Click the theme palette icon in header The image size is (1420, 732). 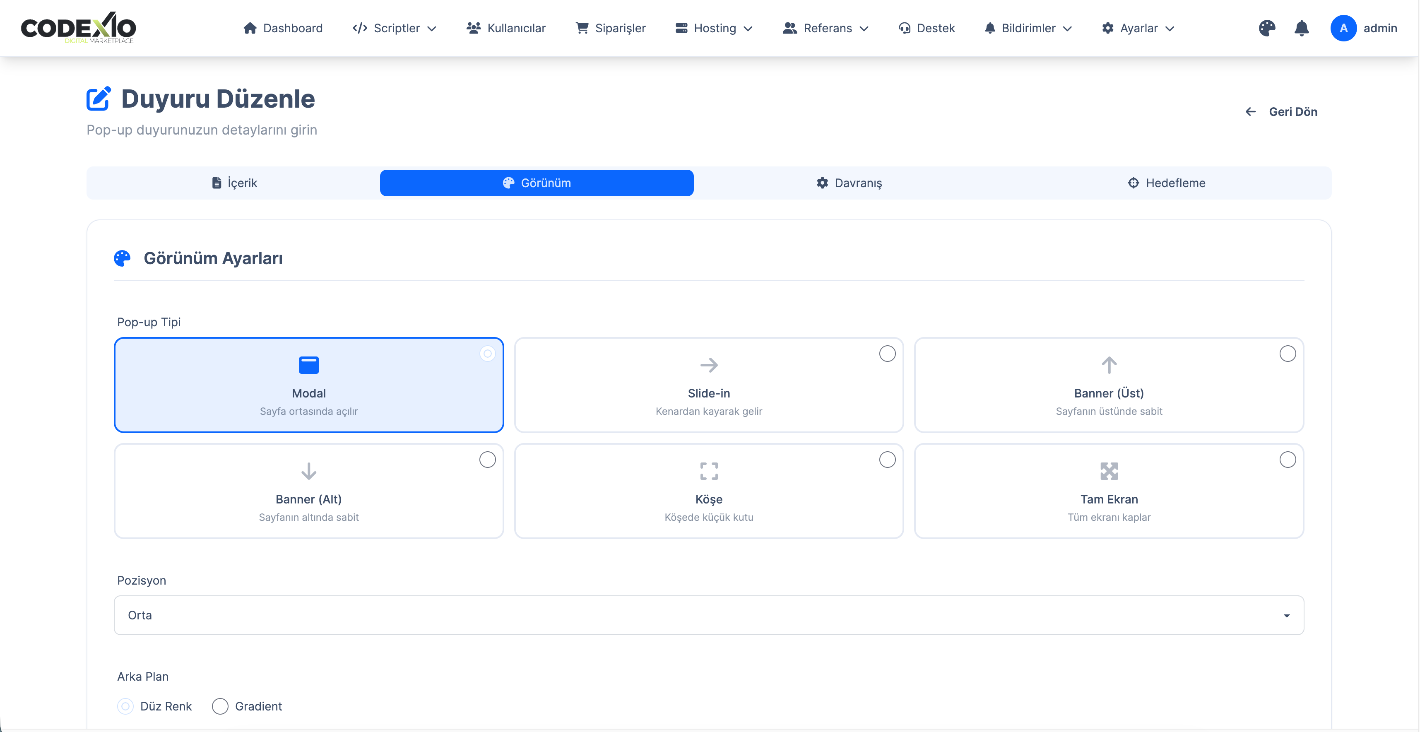tap(1267, 28)
